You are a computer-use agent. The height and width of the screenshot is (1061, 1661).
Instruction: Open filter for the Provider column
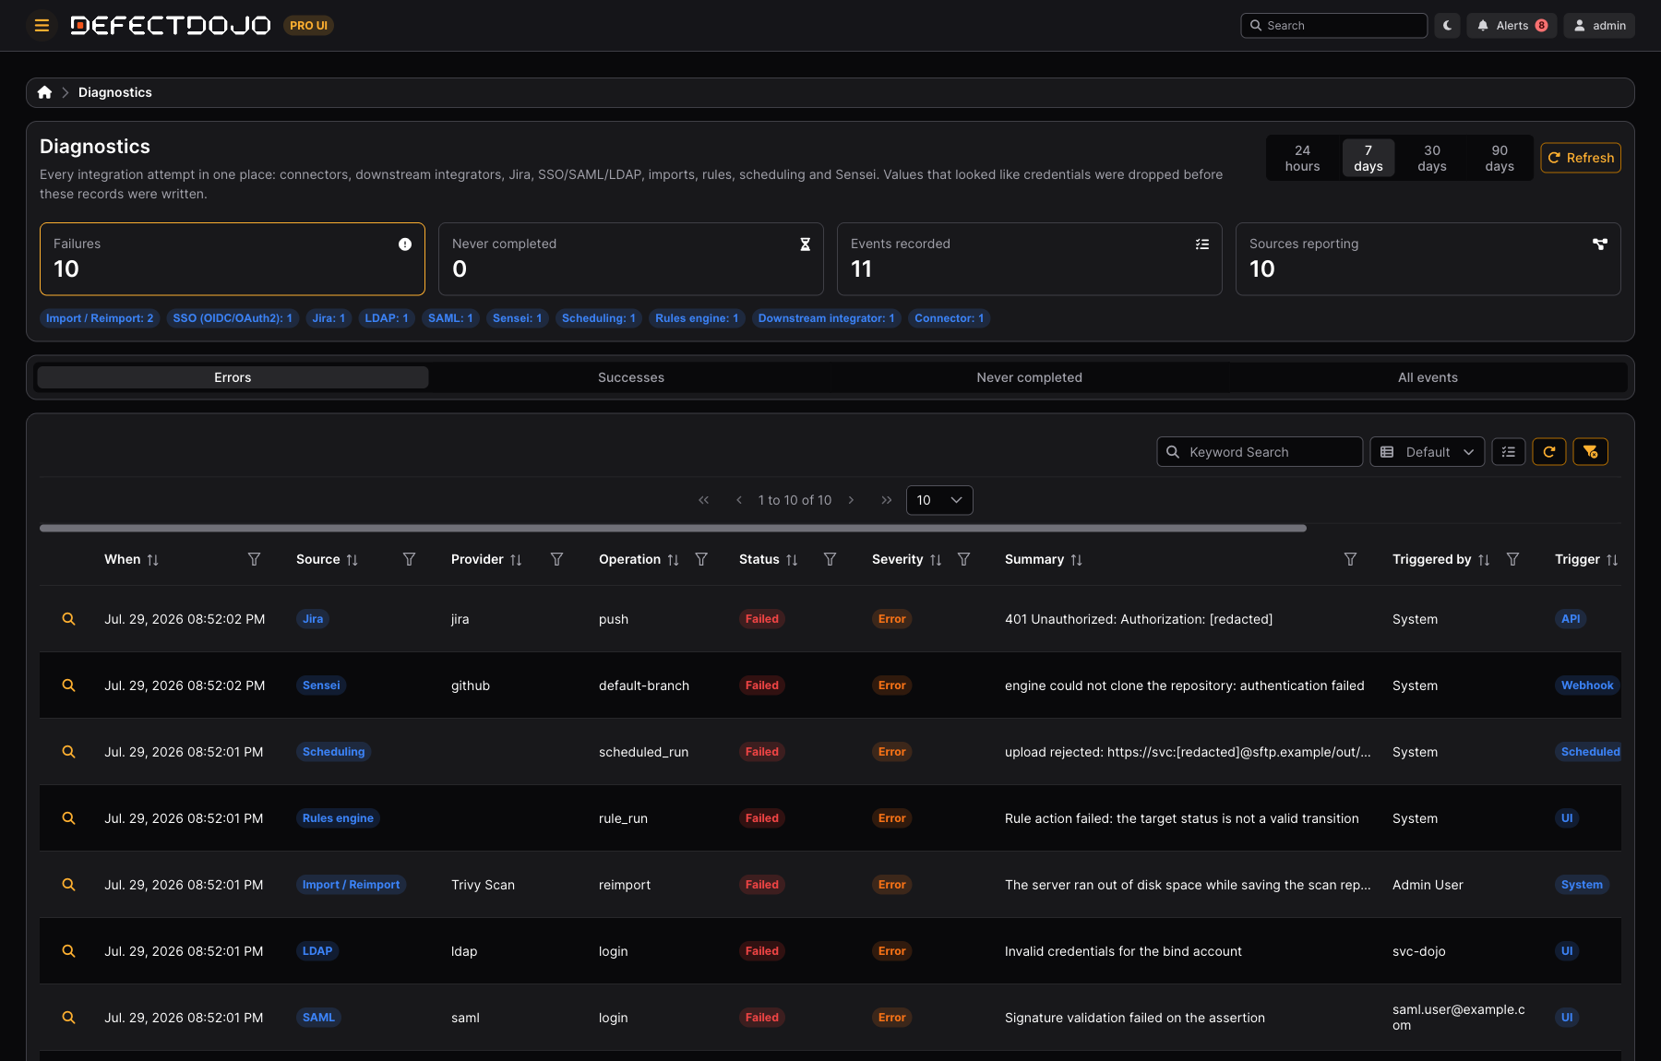click(556, 559)
